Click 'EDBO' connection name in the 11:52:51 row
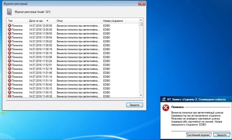The width and height of the screenshot is (232, 140). pyautogui.click(x=106, y=65)
